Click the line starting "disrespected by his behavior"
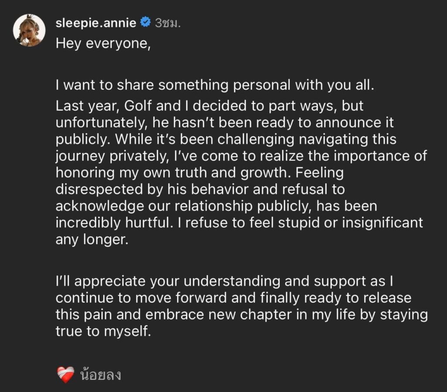This screenshot has height=392, width=447. tap(200, 189)
